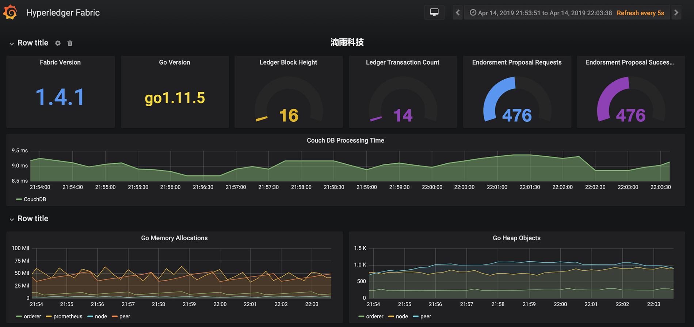The height and width of the screenshot is (327, 694).
Task: Collapse the second Row title chevron
Action: 12,220
